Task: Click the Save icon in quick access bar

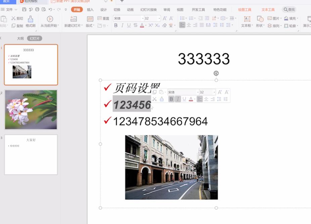Action: 24,9
